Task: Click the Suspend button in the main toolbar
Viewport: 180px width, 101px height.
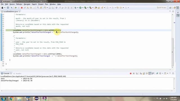Action: 19,8
